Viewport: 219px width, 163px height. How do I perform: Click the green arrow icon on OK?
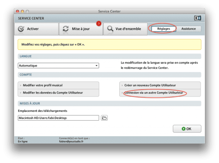pyautogui.click(x=183, y=129)
